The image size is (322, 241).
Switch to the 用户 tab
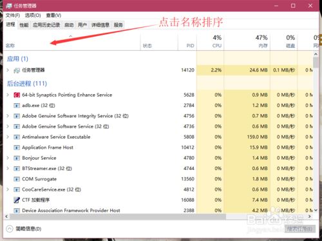pos(82,25)
